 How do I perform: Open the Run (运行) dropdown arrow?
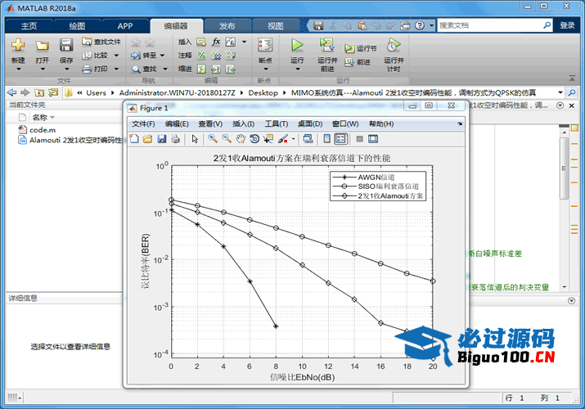[297, 69]
